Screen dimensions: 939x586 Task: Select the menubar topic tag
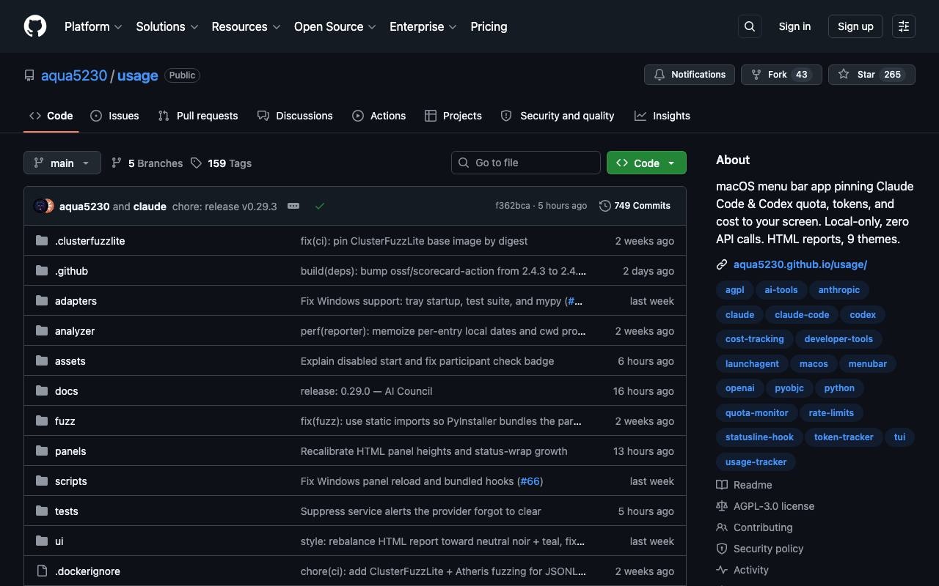point(868,363)
